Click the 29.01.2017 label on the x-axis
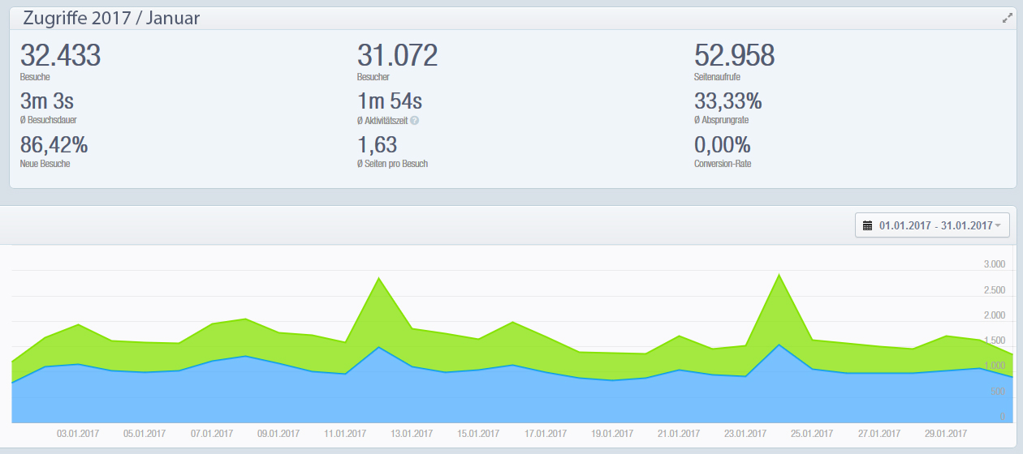Viewport: 1023px width, 454px height. pos(944,434)
